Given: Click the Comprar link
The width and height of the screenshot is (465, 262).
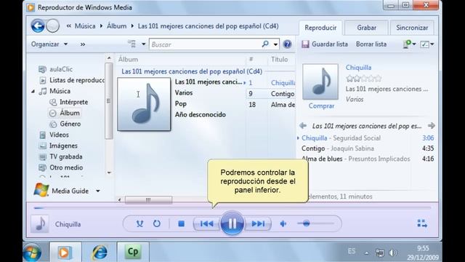Looking at the screenshot, I should (321, 106).
